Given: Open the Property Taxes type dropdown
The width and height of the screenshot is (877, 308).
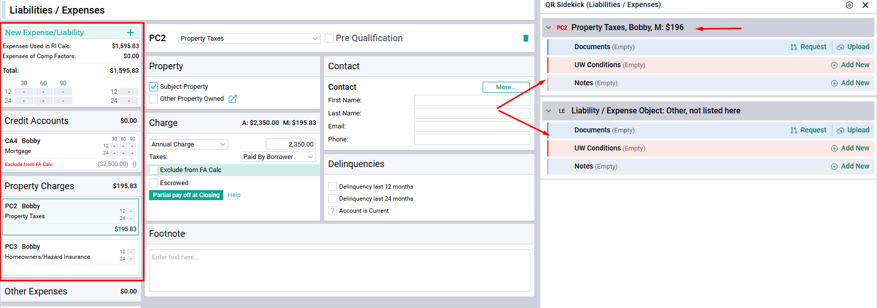Looking at the screenshot, I should coord(249,38).
